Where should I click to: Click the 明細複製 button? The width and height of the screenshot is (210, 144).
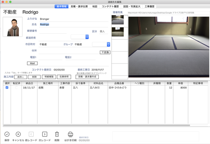pyautogui.click(x=49, y=77)
